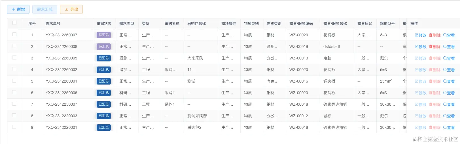Click 已汇总 status tag for YXQ-2312260005

104,58
